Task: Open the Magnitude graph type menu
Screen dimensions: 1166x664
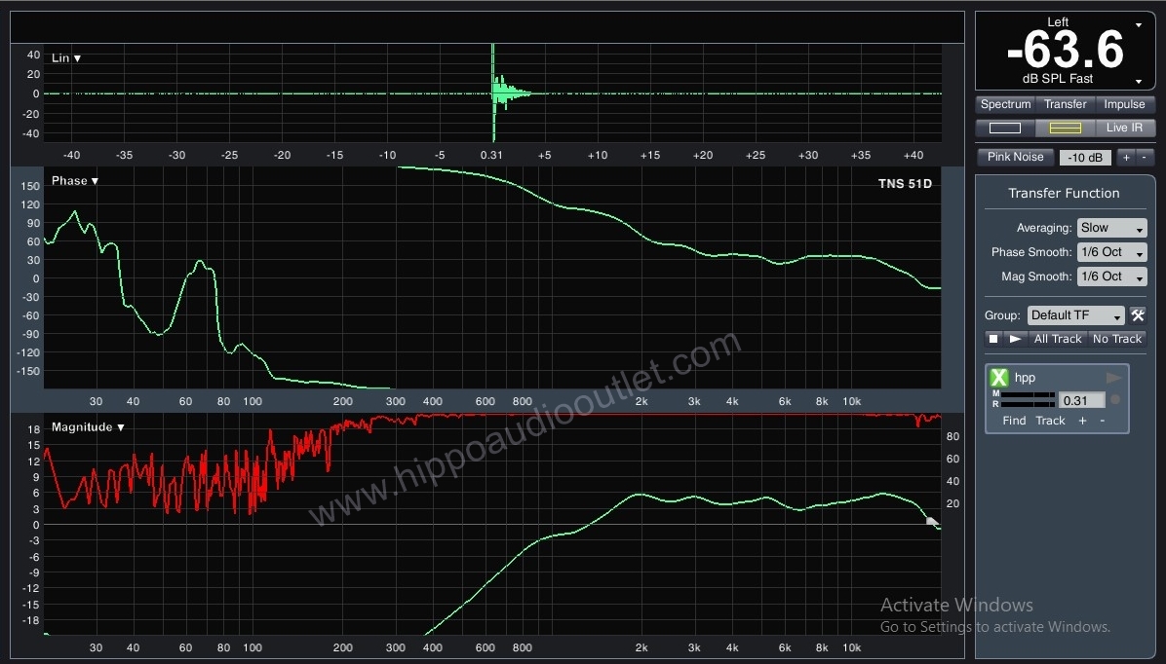Action: tap(88, 427)
